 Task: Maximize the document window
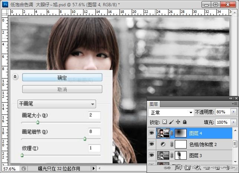[x=216, y=4]
